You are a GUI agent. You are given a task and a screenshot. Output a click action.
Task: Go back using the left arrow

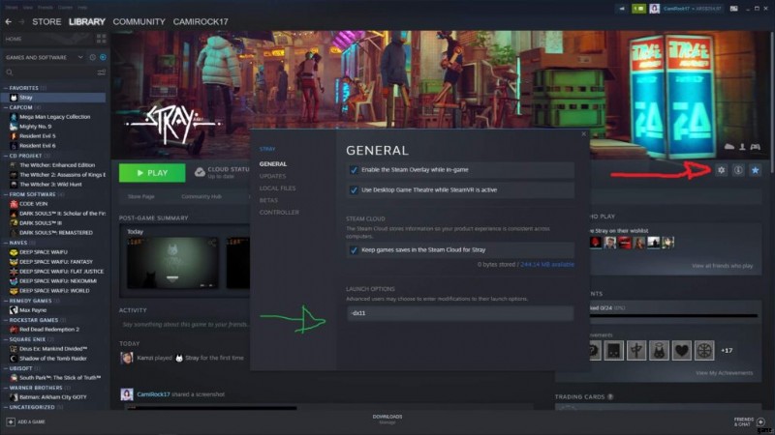(x=9, y=21)
